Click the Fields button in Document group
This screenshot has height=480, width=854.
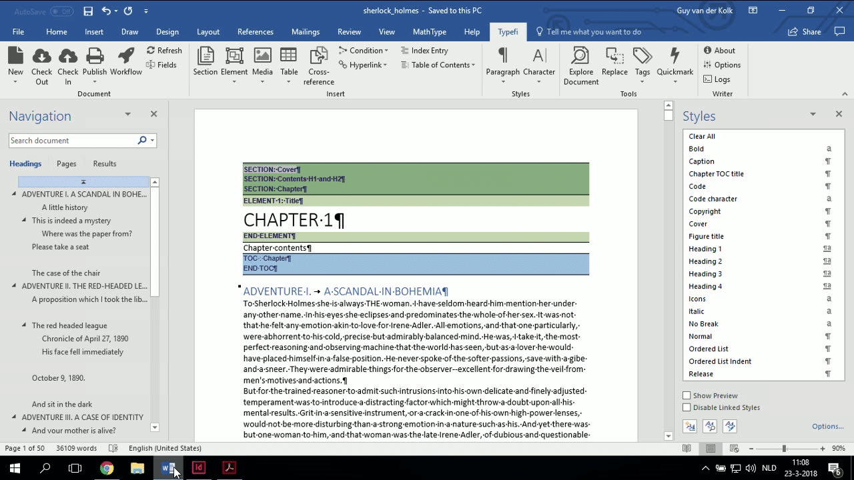(x=163, y=65)
